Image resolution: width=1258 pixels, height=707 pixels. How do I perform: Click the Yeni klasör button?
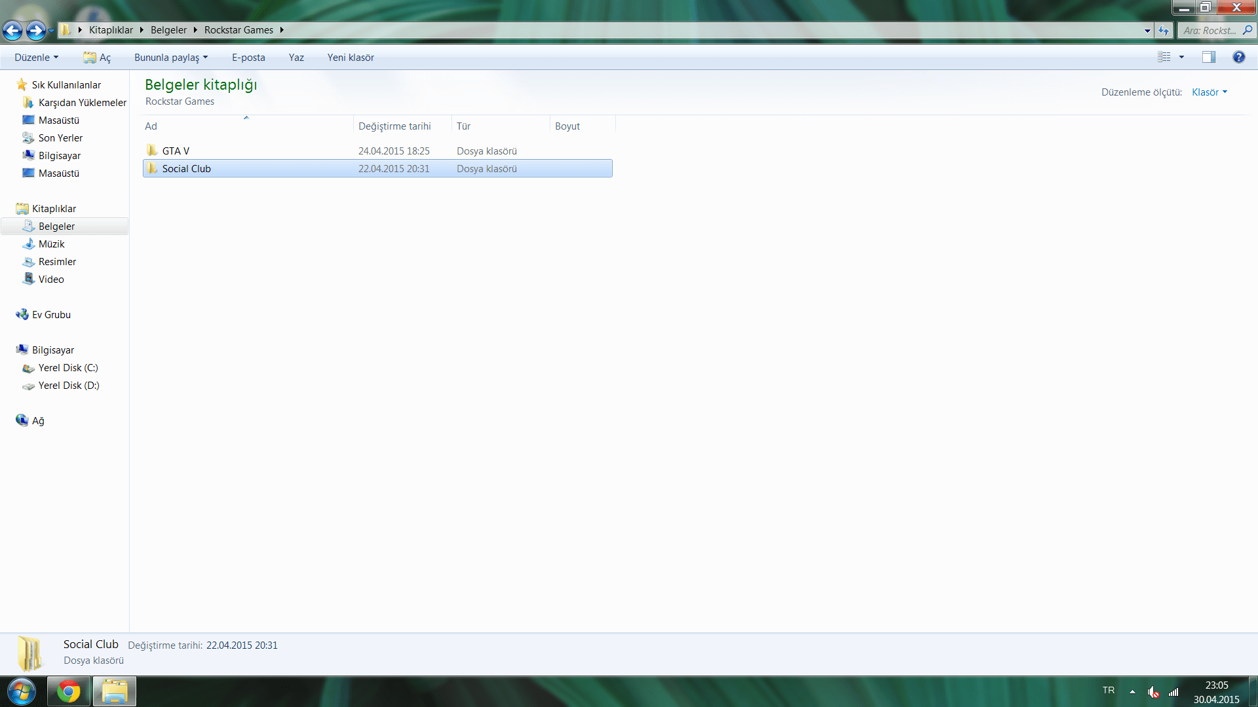(351, 57)
